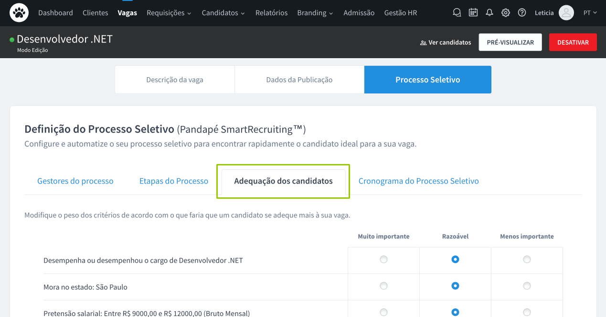Open the calendar icon in header
This screenshot has height=317, width=606.
[473, 13]
